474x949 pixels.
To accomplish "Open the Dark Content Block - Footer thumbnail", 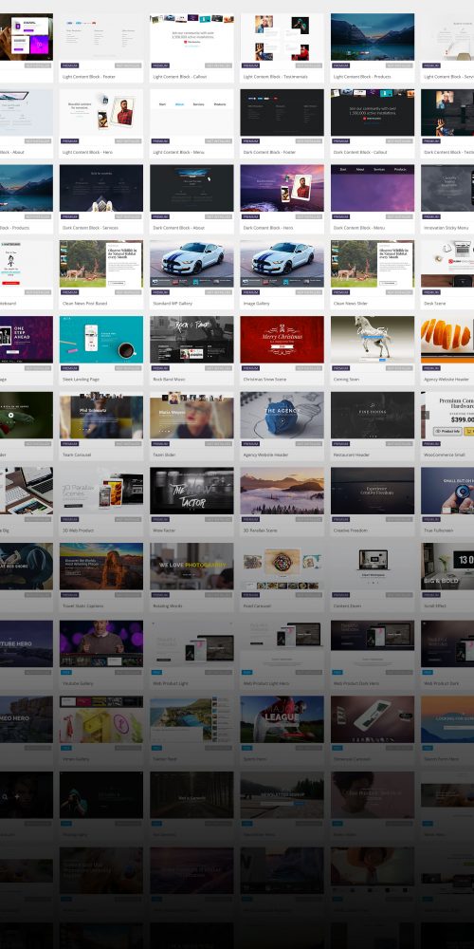I will tap(282, 113).
